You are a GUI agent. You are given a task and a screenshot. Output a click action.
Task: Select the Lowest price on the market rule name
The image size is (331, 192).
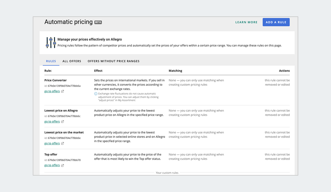[64, 132]
